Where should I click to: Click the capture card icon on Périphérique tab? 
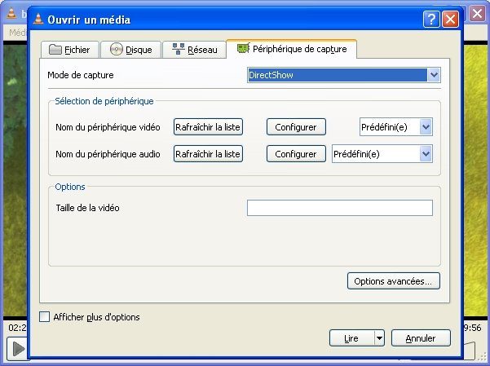coord(243,48)
